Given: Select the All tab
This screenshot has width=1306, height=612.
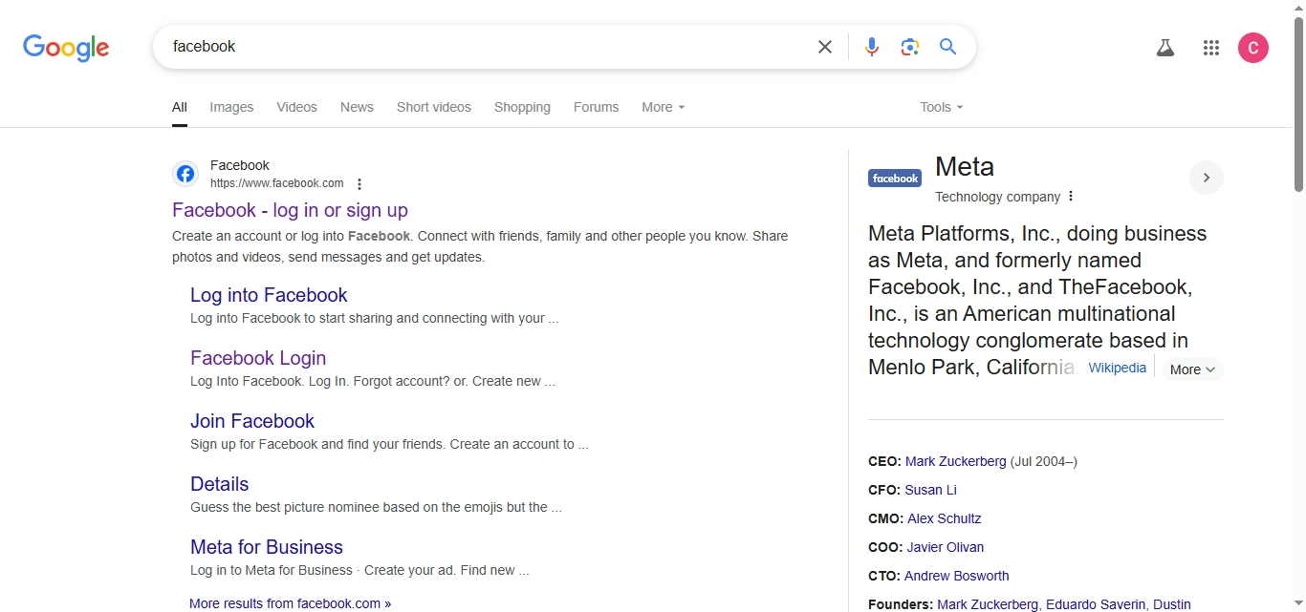Looking at the screenshot, I should (180, 107).
